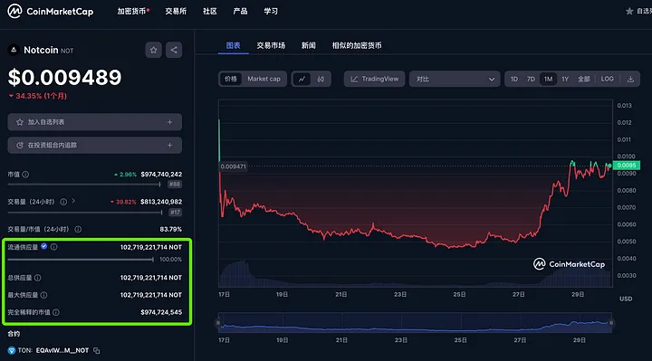Screen dimensions: 652x361
Task: Download chart data with download icon
Action: coord(630,79)
